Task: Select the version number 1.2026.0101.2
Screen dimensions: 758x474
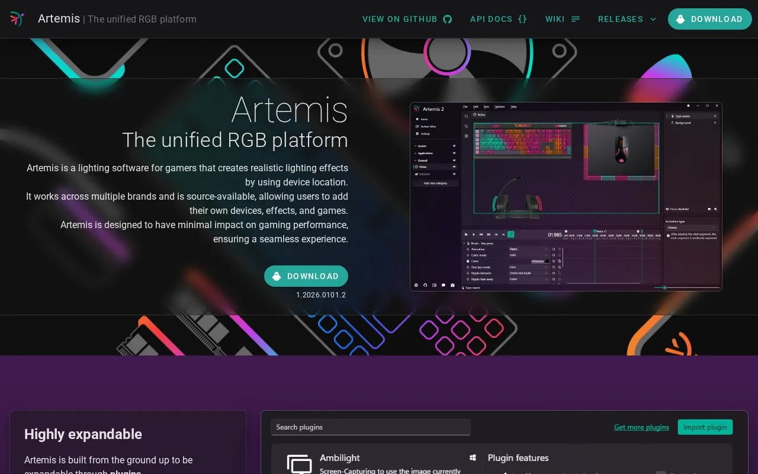Action: coord(321,294)
